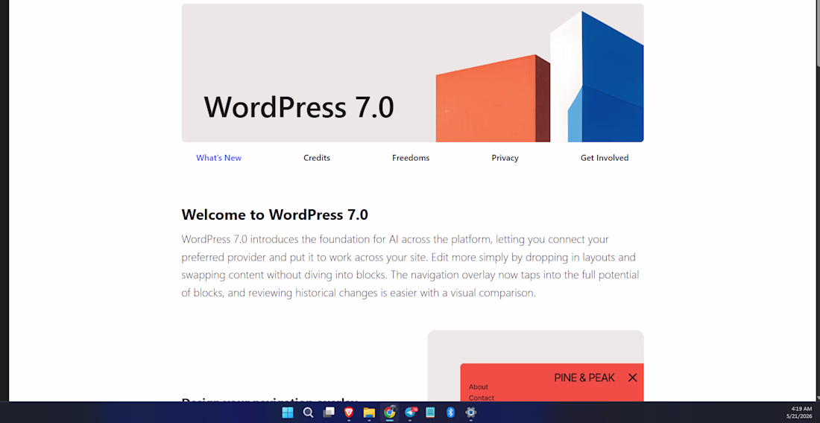
Task: Click the PINE & PEAK title
Action: click(584, 378)
